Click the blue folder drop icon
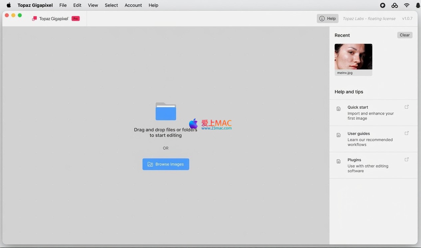Viewport: 421px width, 248px height. pyautogui.click(x=166, y=111)
